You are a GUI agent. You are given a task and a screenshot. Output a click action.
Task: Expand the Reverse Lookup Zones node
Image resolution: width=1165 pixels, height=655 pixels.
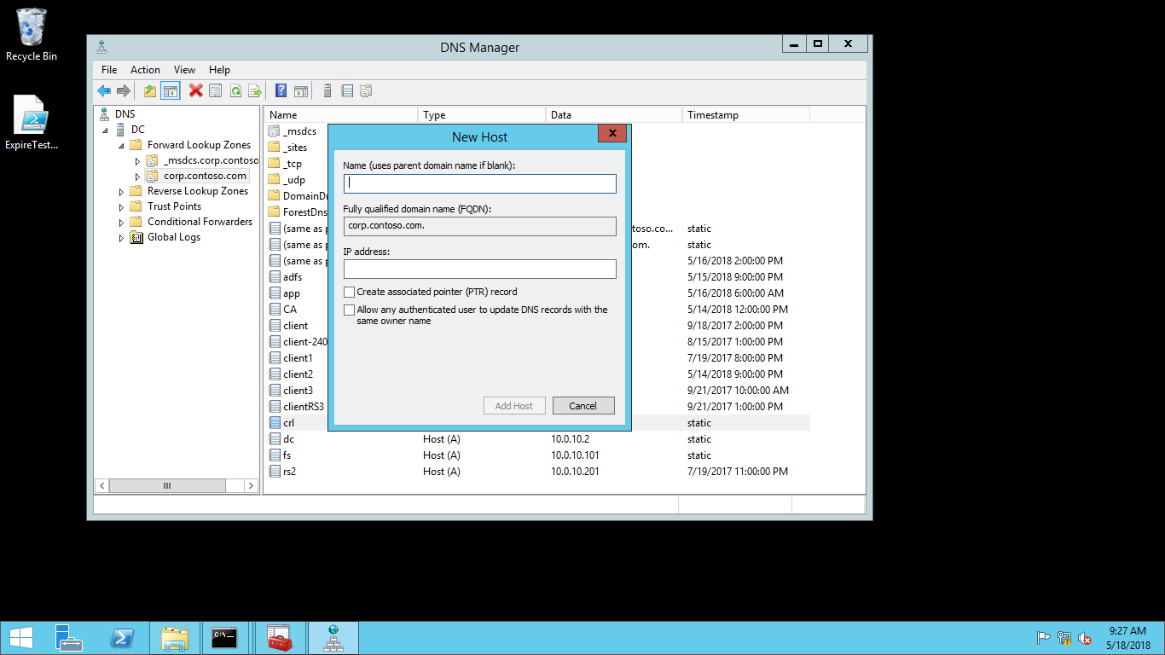[121, 190]
